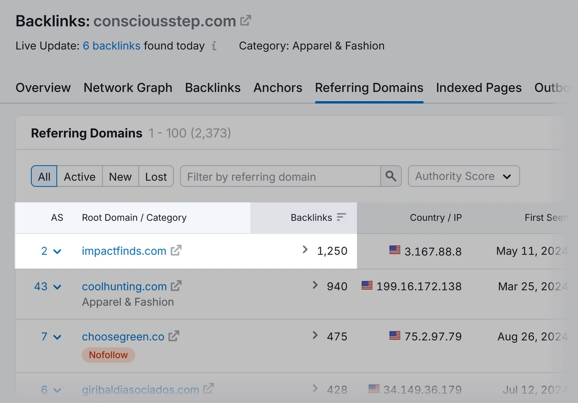
Task: Select the All filter toggle
Action: 44,176
